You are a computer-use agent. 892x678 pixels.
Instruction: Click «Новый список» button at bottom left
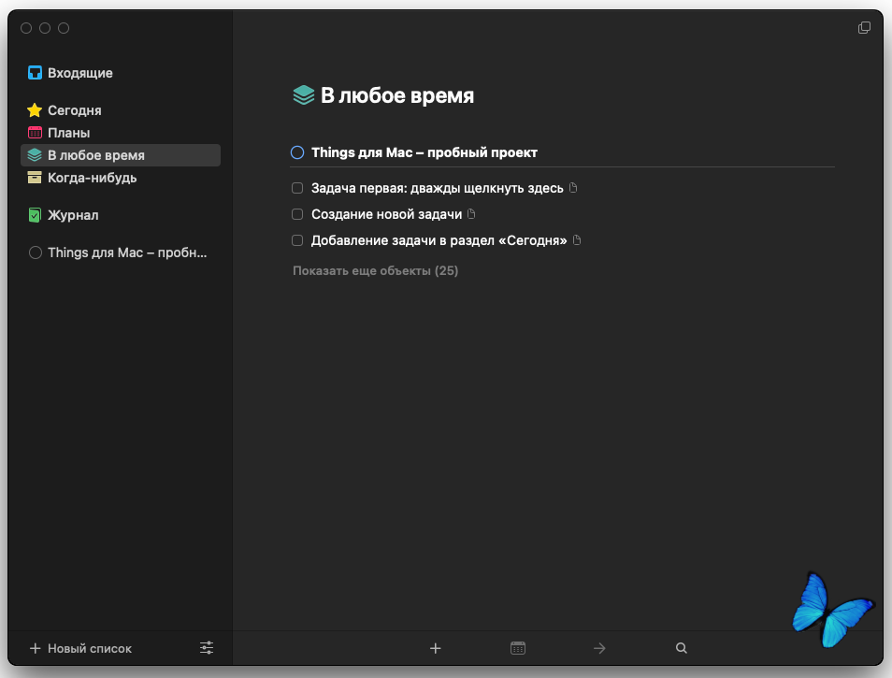(x=80, y=648)
